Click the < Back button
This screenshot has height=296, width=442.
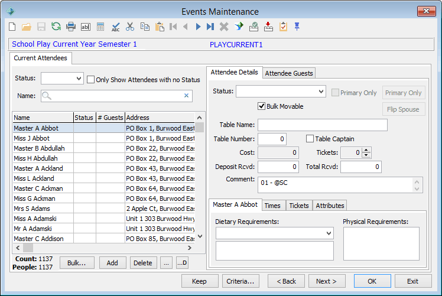(286, 281)
